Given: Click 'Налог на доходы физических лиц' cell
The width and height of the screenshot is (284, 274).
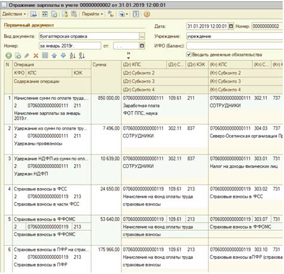Looking at the screenshot, I should click(244, 166).
